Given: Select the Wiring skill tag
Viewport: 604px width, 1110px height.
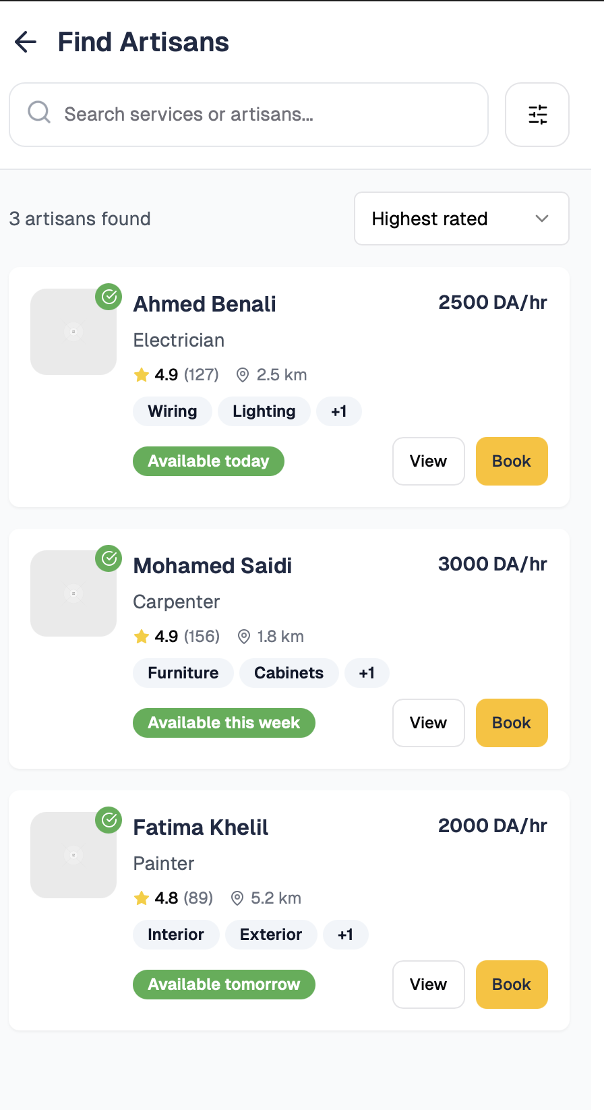Looking at the screenshot, I should 173,411.
